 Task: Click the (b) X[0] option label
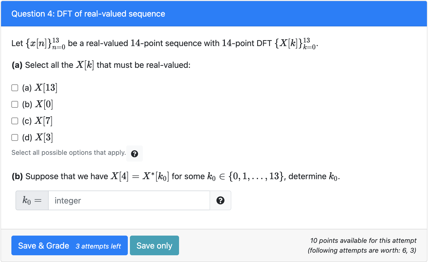click(38, 104)
